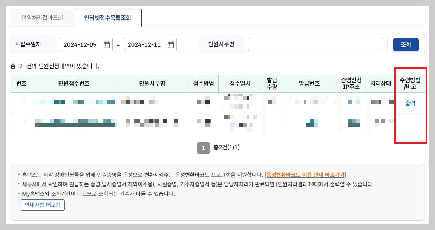
Task: Click the 수령방법/비고 column header
Action: (411, 84)
